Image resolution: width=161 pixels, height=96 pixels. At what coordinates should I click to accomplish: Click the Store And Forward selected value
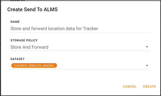(29, 47)
